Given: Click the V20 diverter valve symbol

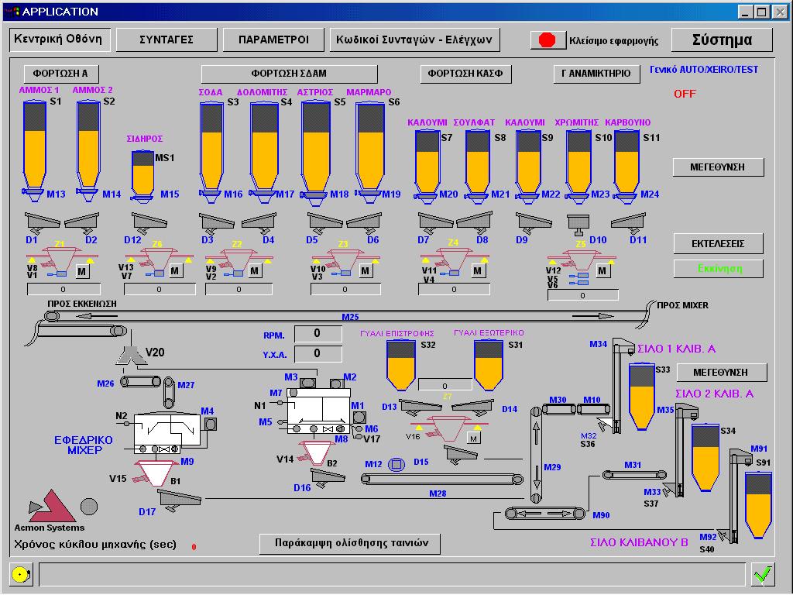Looking at the screenshot, I should 131,353.
